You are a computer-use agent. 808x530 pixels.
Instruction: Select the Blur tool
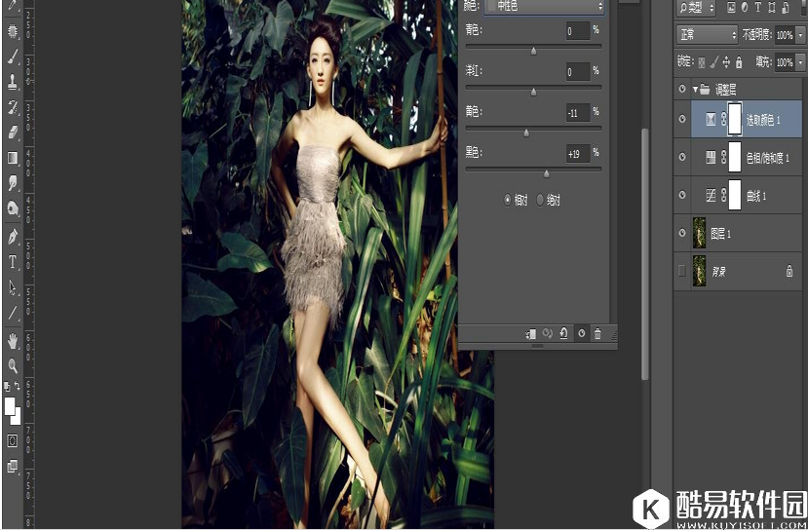[x=13, y=182]
